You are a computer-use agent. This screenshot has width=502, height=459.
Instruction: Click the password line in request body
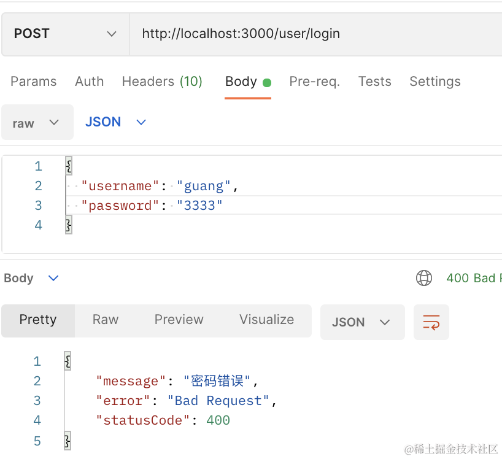pos(153,206)
